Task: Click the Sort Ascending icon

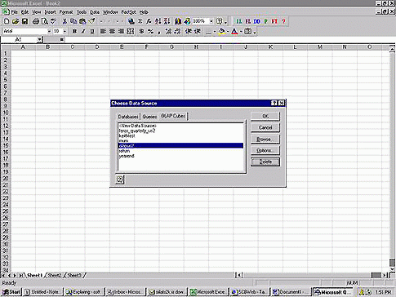Action: click(x=158, y=21)
